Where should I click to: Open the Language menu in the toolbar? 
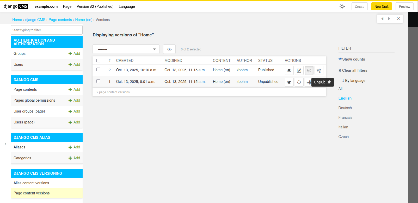127,6
